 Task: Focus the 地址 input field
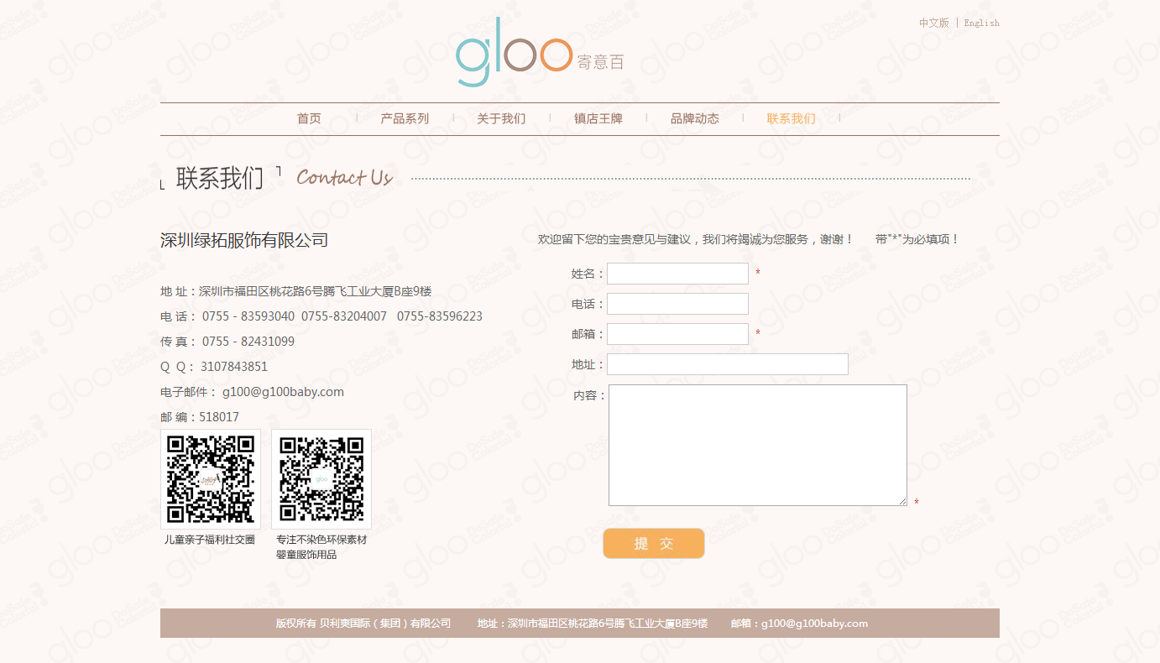(728, 364)
